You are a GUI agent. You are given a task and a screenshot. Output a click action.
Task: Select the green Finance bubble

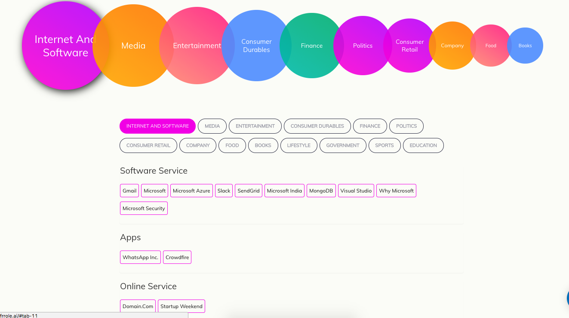312,46
